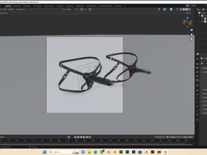Toggle camera view with the camera gizmo

[191, 39]
